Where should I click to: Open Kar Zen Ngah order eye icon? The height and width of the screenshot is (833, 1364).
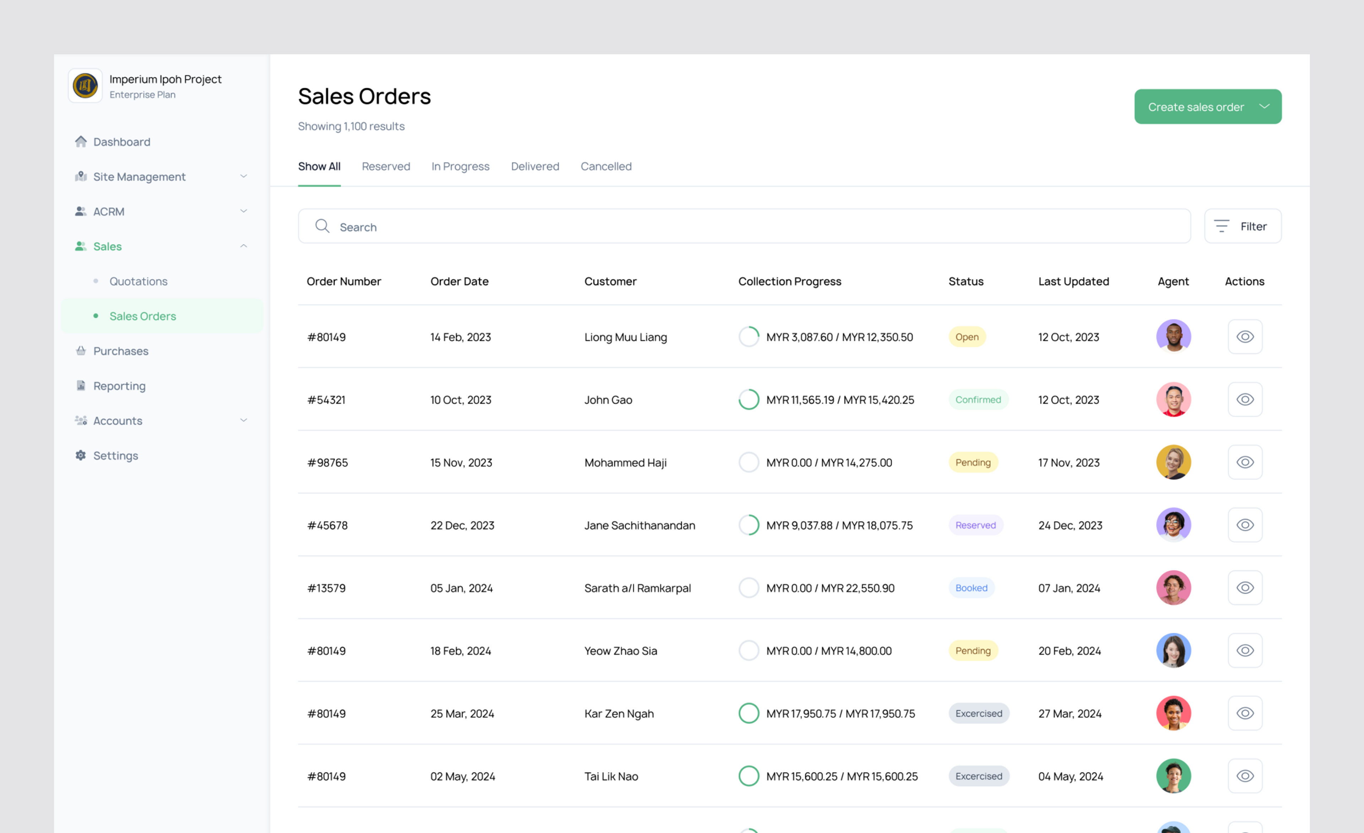point(1244,713)
